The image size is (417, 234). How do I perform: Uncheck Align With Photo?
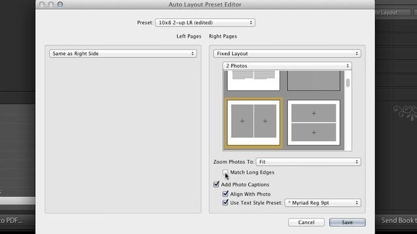point(225,194)
